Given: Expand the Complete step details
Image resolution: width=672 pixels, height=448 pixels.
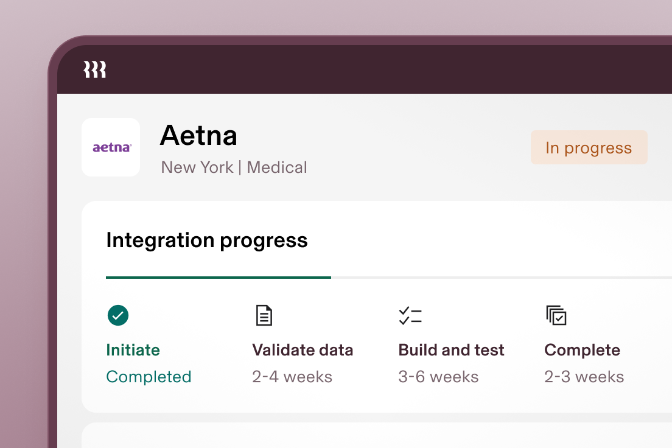Looking at the screenshot, I should point(582,349).
